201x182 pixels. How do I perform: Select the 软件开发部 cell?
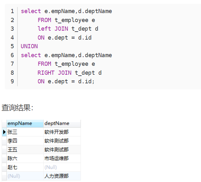(x=62, y=132)
